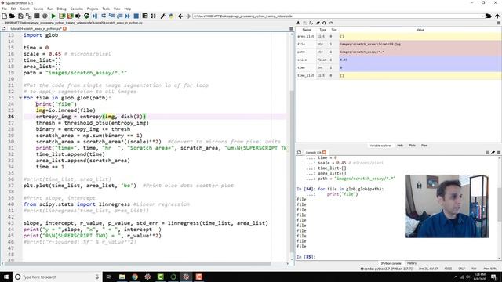This screenshot has height=282, width=502.
Task: Sort variables by the Name column header
Action: [x=307, y=30]
